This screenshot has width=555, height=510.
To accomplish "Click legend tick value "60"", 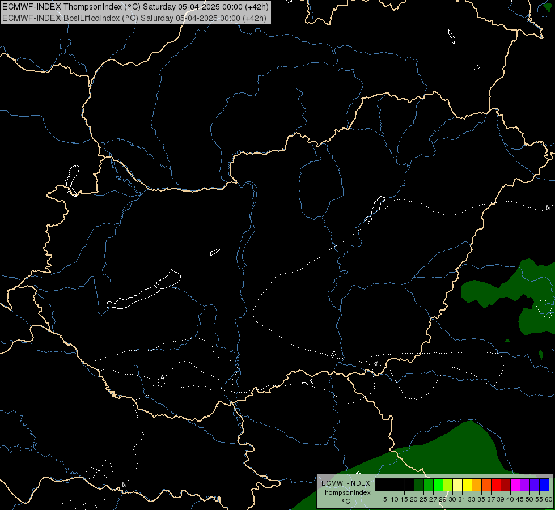I will 549,499.
